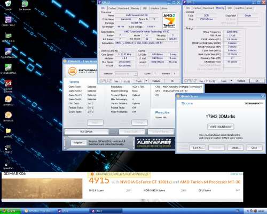Switch to About tab in right CPU-Z window
The width and height of the screenshot is (267, 214).
(249, 8)
